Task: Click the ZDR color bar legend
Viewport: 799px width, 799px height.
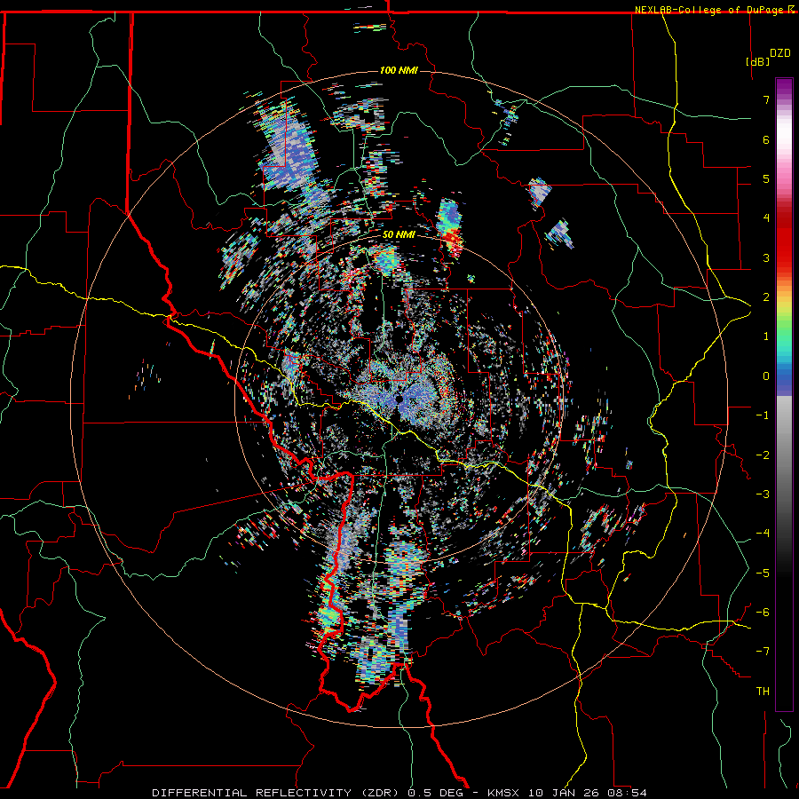Action: tap(784, 394)
